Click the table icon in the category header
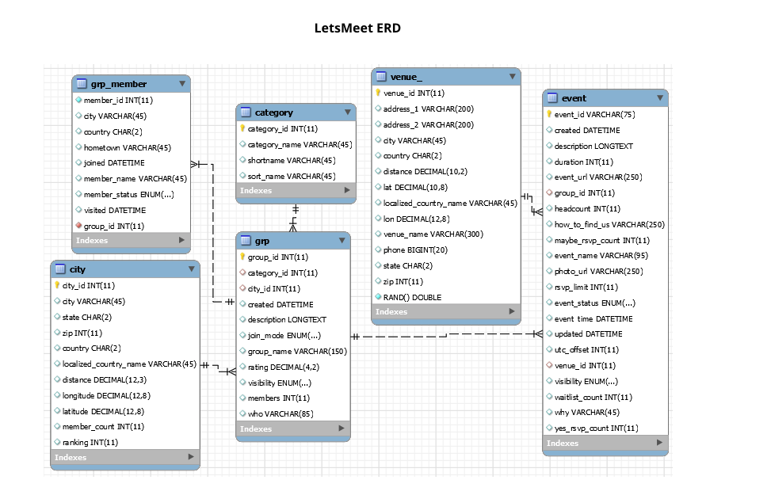 (246, 112)
